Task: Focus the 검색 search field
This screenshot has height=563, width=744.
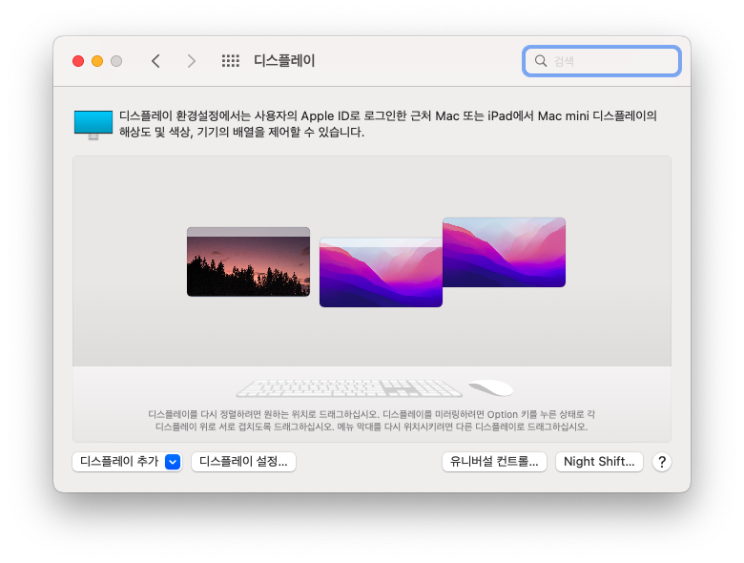Action: (602, 61)
